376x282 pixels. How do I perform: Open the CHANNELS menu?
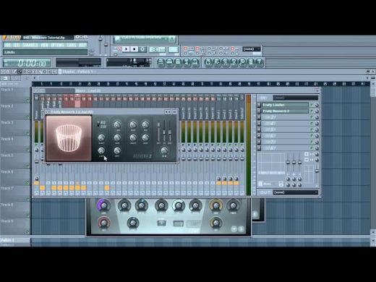click(30, 45)
